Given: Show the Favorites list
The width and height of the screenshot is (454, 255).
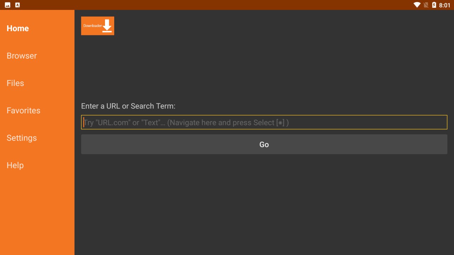Looking at the screenshot, I should point(23,110).
